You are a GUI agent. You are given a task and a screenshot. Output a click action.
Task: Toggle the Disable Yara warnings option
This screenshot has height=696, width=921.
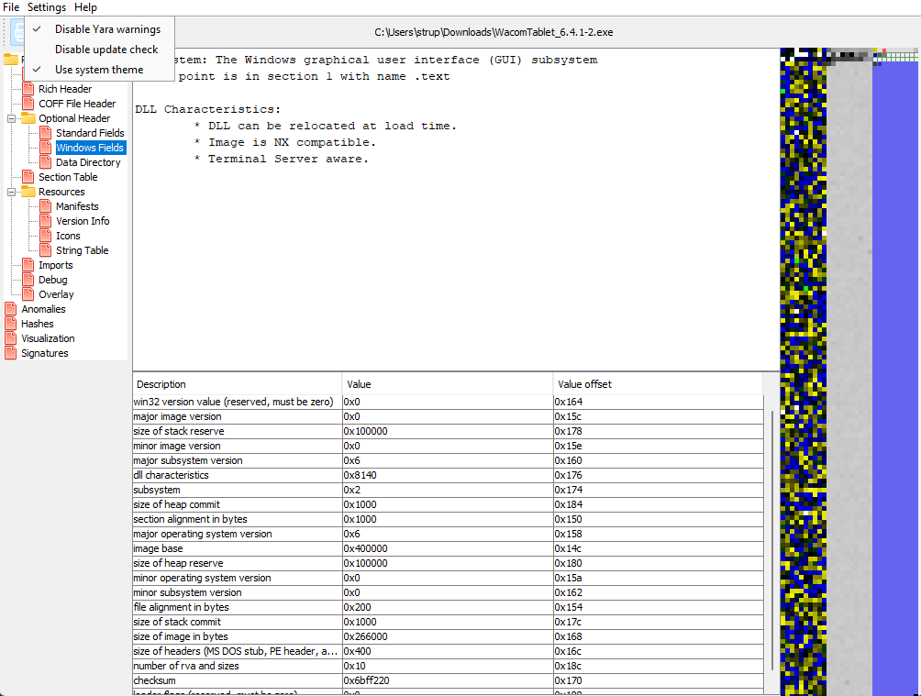pos(106,29)
